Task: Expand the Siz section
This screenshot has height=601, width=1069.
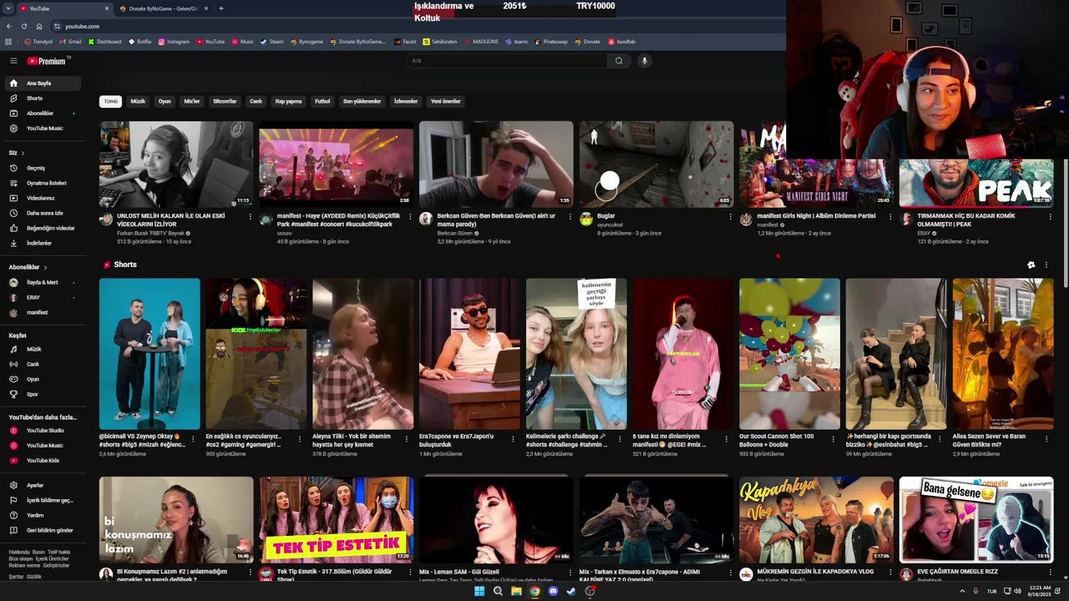Action: 17,153
